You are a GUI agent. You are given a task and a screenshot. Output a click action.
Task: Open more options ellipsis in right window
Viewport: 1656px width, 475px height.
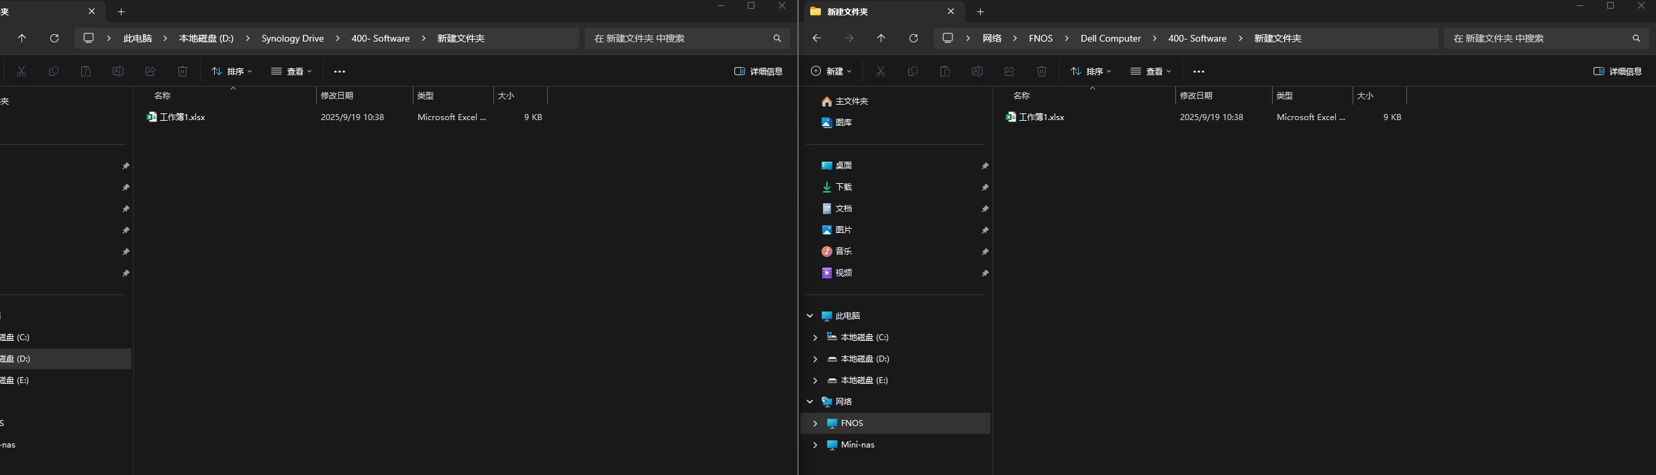(x=1199, y=71)
